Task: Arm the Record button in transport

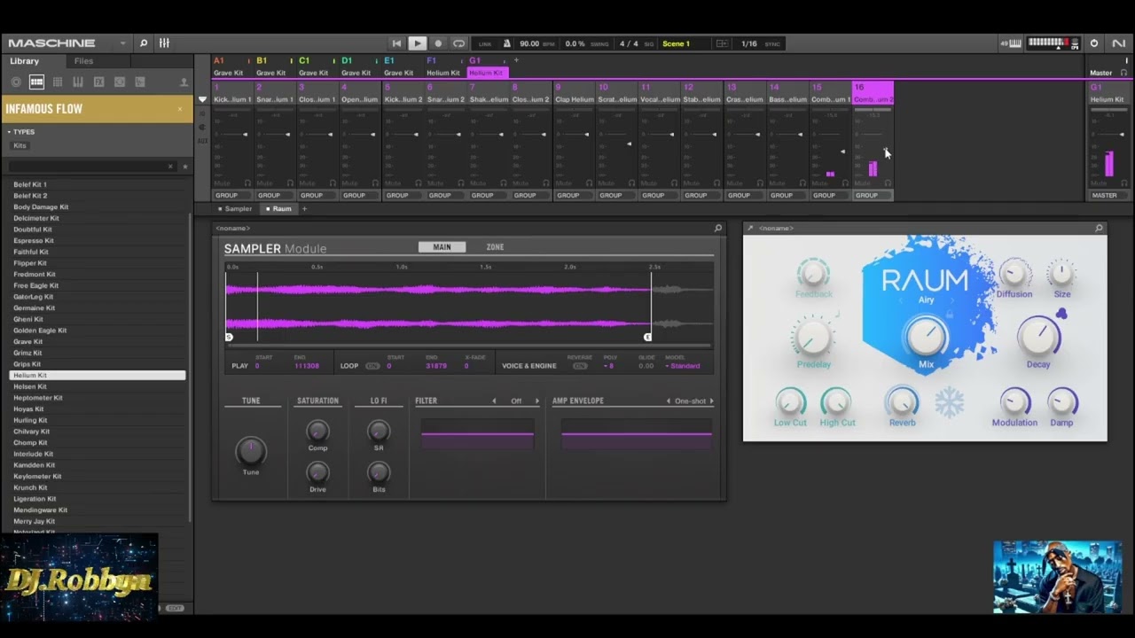Action: point(438,43)
